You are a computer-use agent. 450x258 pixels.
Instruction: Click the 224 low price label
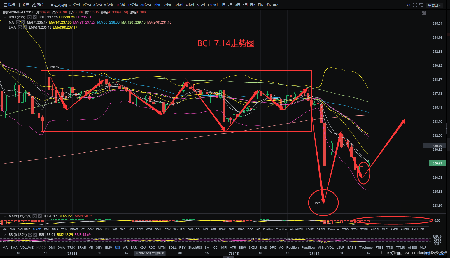[x=318, y=203]
